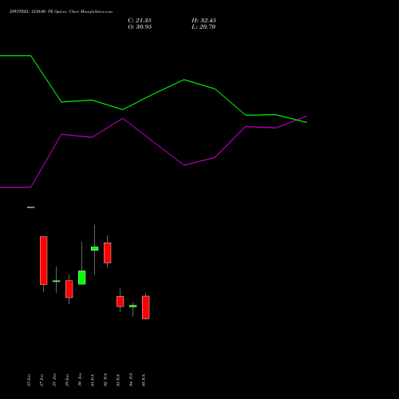The height and width of the screenshot is (399, 399).
Task: Select the 01 Feb date label
Action: (93, 380)
